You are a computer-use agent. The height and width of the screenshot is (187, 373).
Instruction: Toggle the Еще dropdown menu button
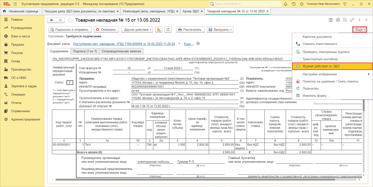pos(360,29)
